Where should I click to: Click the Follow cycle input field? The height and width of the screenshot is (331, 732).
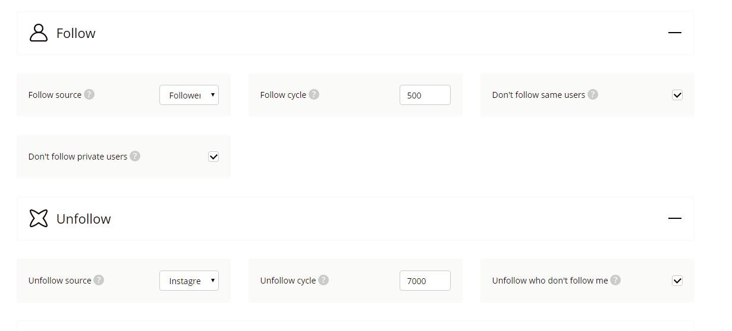[425, 95]
